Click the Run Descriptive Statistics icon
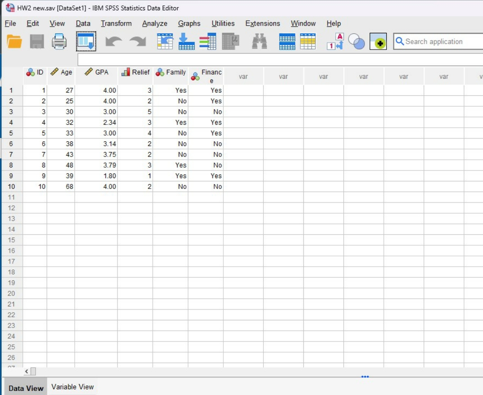Viewport: 483px width, 395px height. coord(230,41)
